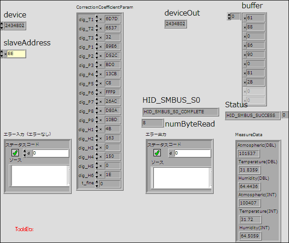
Task: Open the radix x icon beside dig_H4
Action: click(101, 157)
